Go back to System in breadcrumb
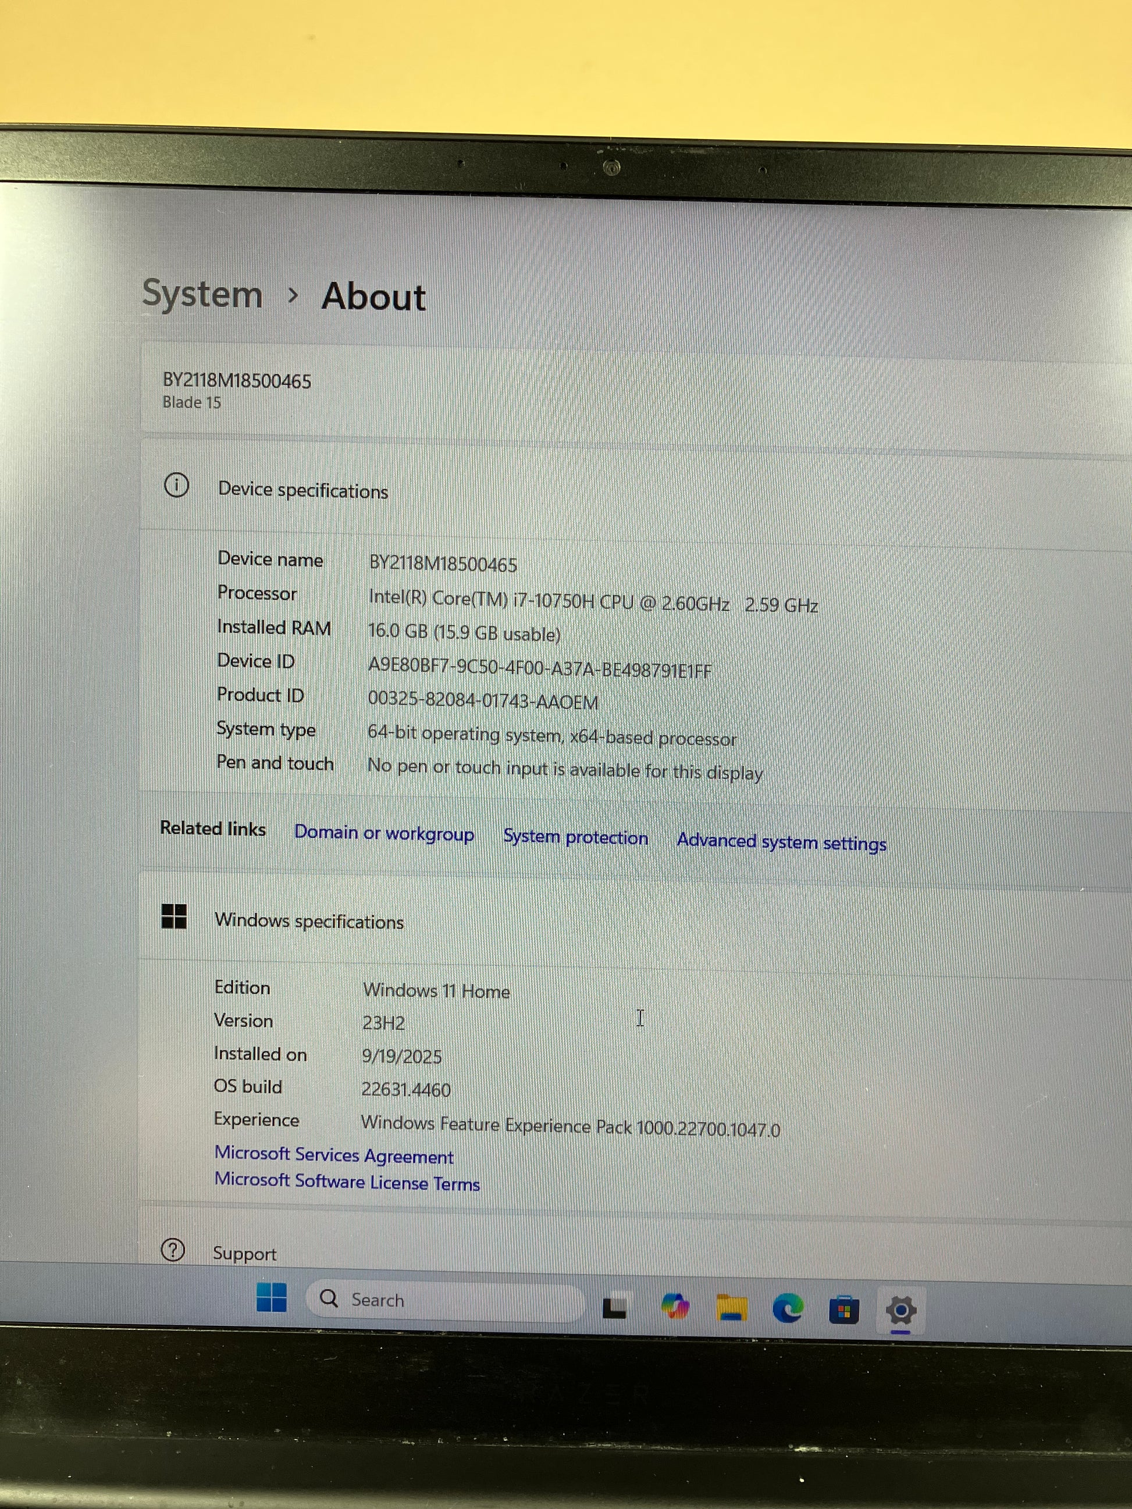Image resolution: width=1132 pixels, height=1509 pixels. click(202, 294)
